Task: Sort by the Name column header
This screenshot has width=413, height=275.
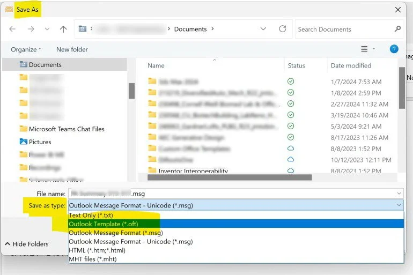Action: [x=156, y=65]
